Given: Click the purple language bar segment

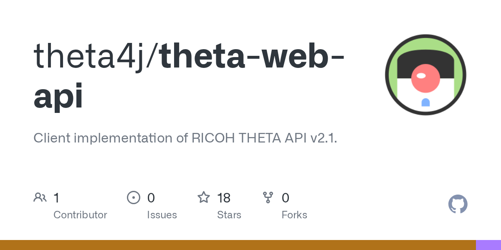Looking at the screenshot, I should click(x=488, y=245).
